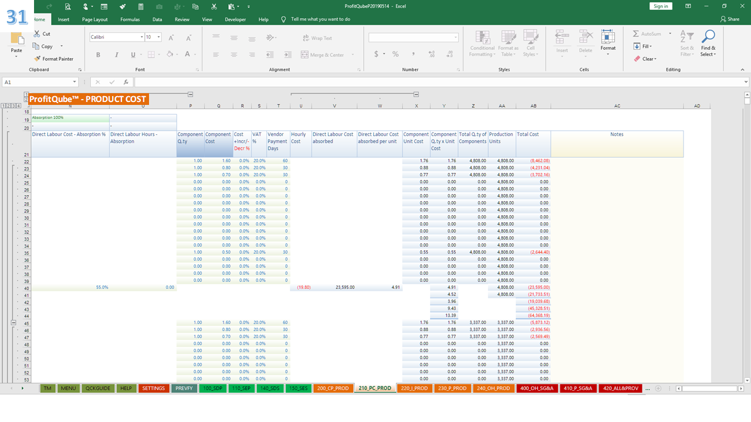Image resolution: width=751 pixels, height=422 pixels.
Task: Open the Page Layout ribbon tab
Action: [x=94, y=19]
